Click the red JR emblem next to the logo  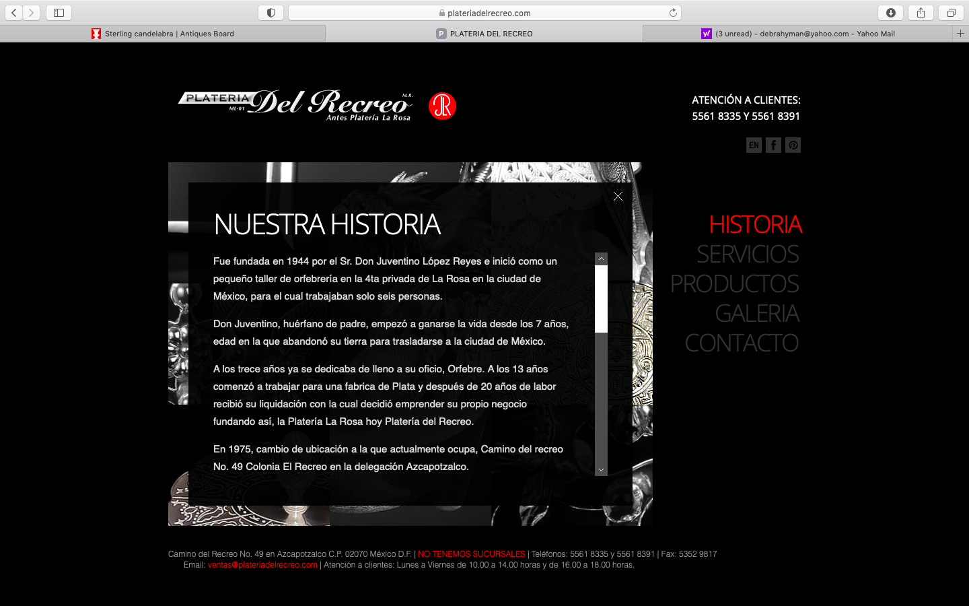click(443, 106)
